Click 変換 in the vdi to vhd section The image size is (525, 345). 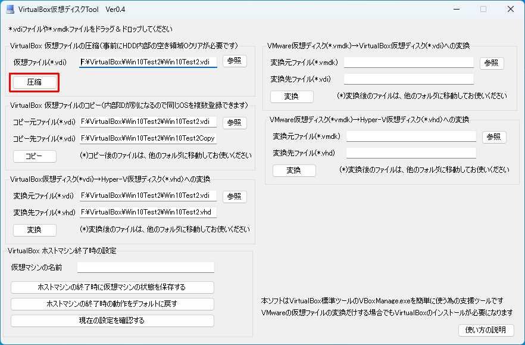tap(35, 230)
